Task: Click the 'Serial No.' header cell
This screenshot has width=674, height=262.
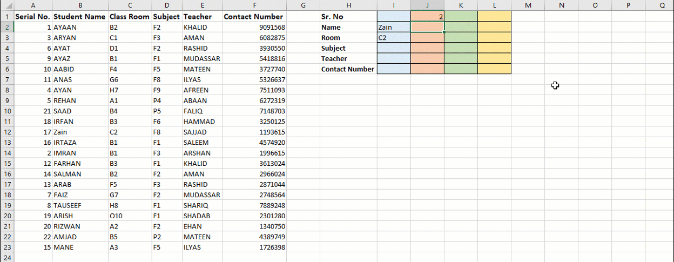Action: 33,17
